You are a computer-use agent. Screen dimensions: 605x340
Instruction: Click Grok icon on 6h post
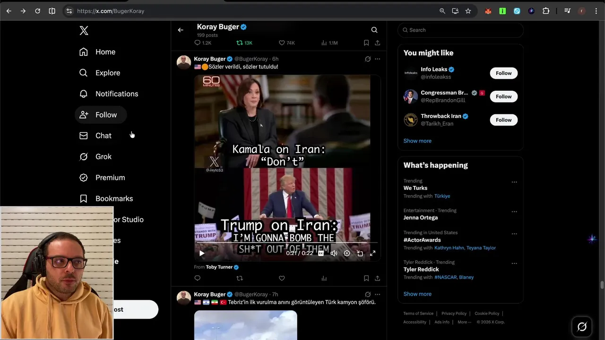(368, 59)
